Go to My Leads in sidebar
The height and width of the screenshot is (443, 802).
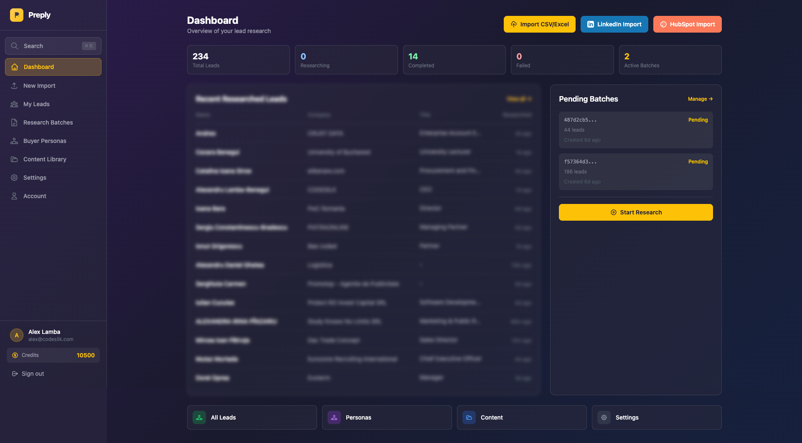click(36, 104)
